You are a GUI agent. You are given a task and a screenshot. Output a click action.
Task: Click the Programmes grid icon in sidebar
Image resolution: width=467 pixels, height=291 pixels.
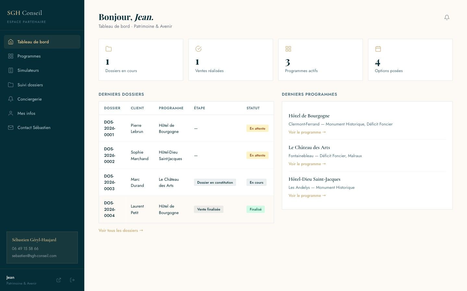[x=11, y=56]
